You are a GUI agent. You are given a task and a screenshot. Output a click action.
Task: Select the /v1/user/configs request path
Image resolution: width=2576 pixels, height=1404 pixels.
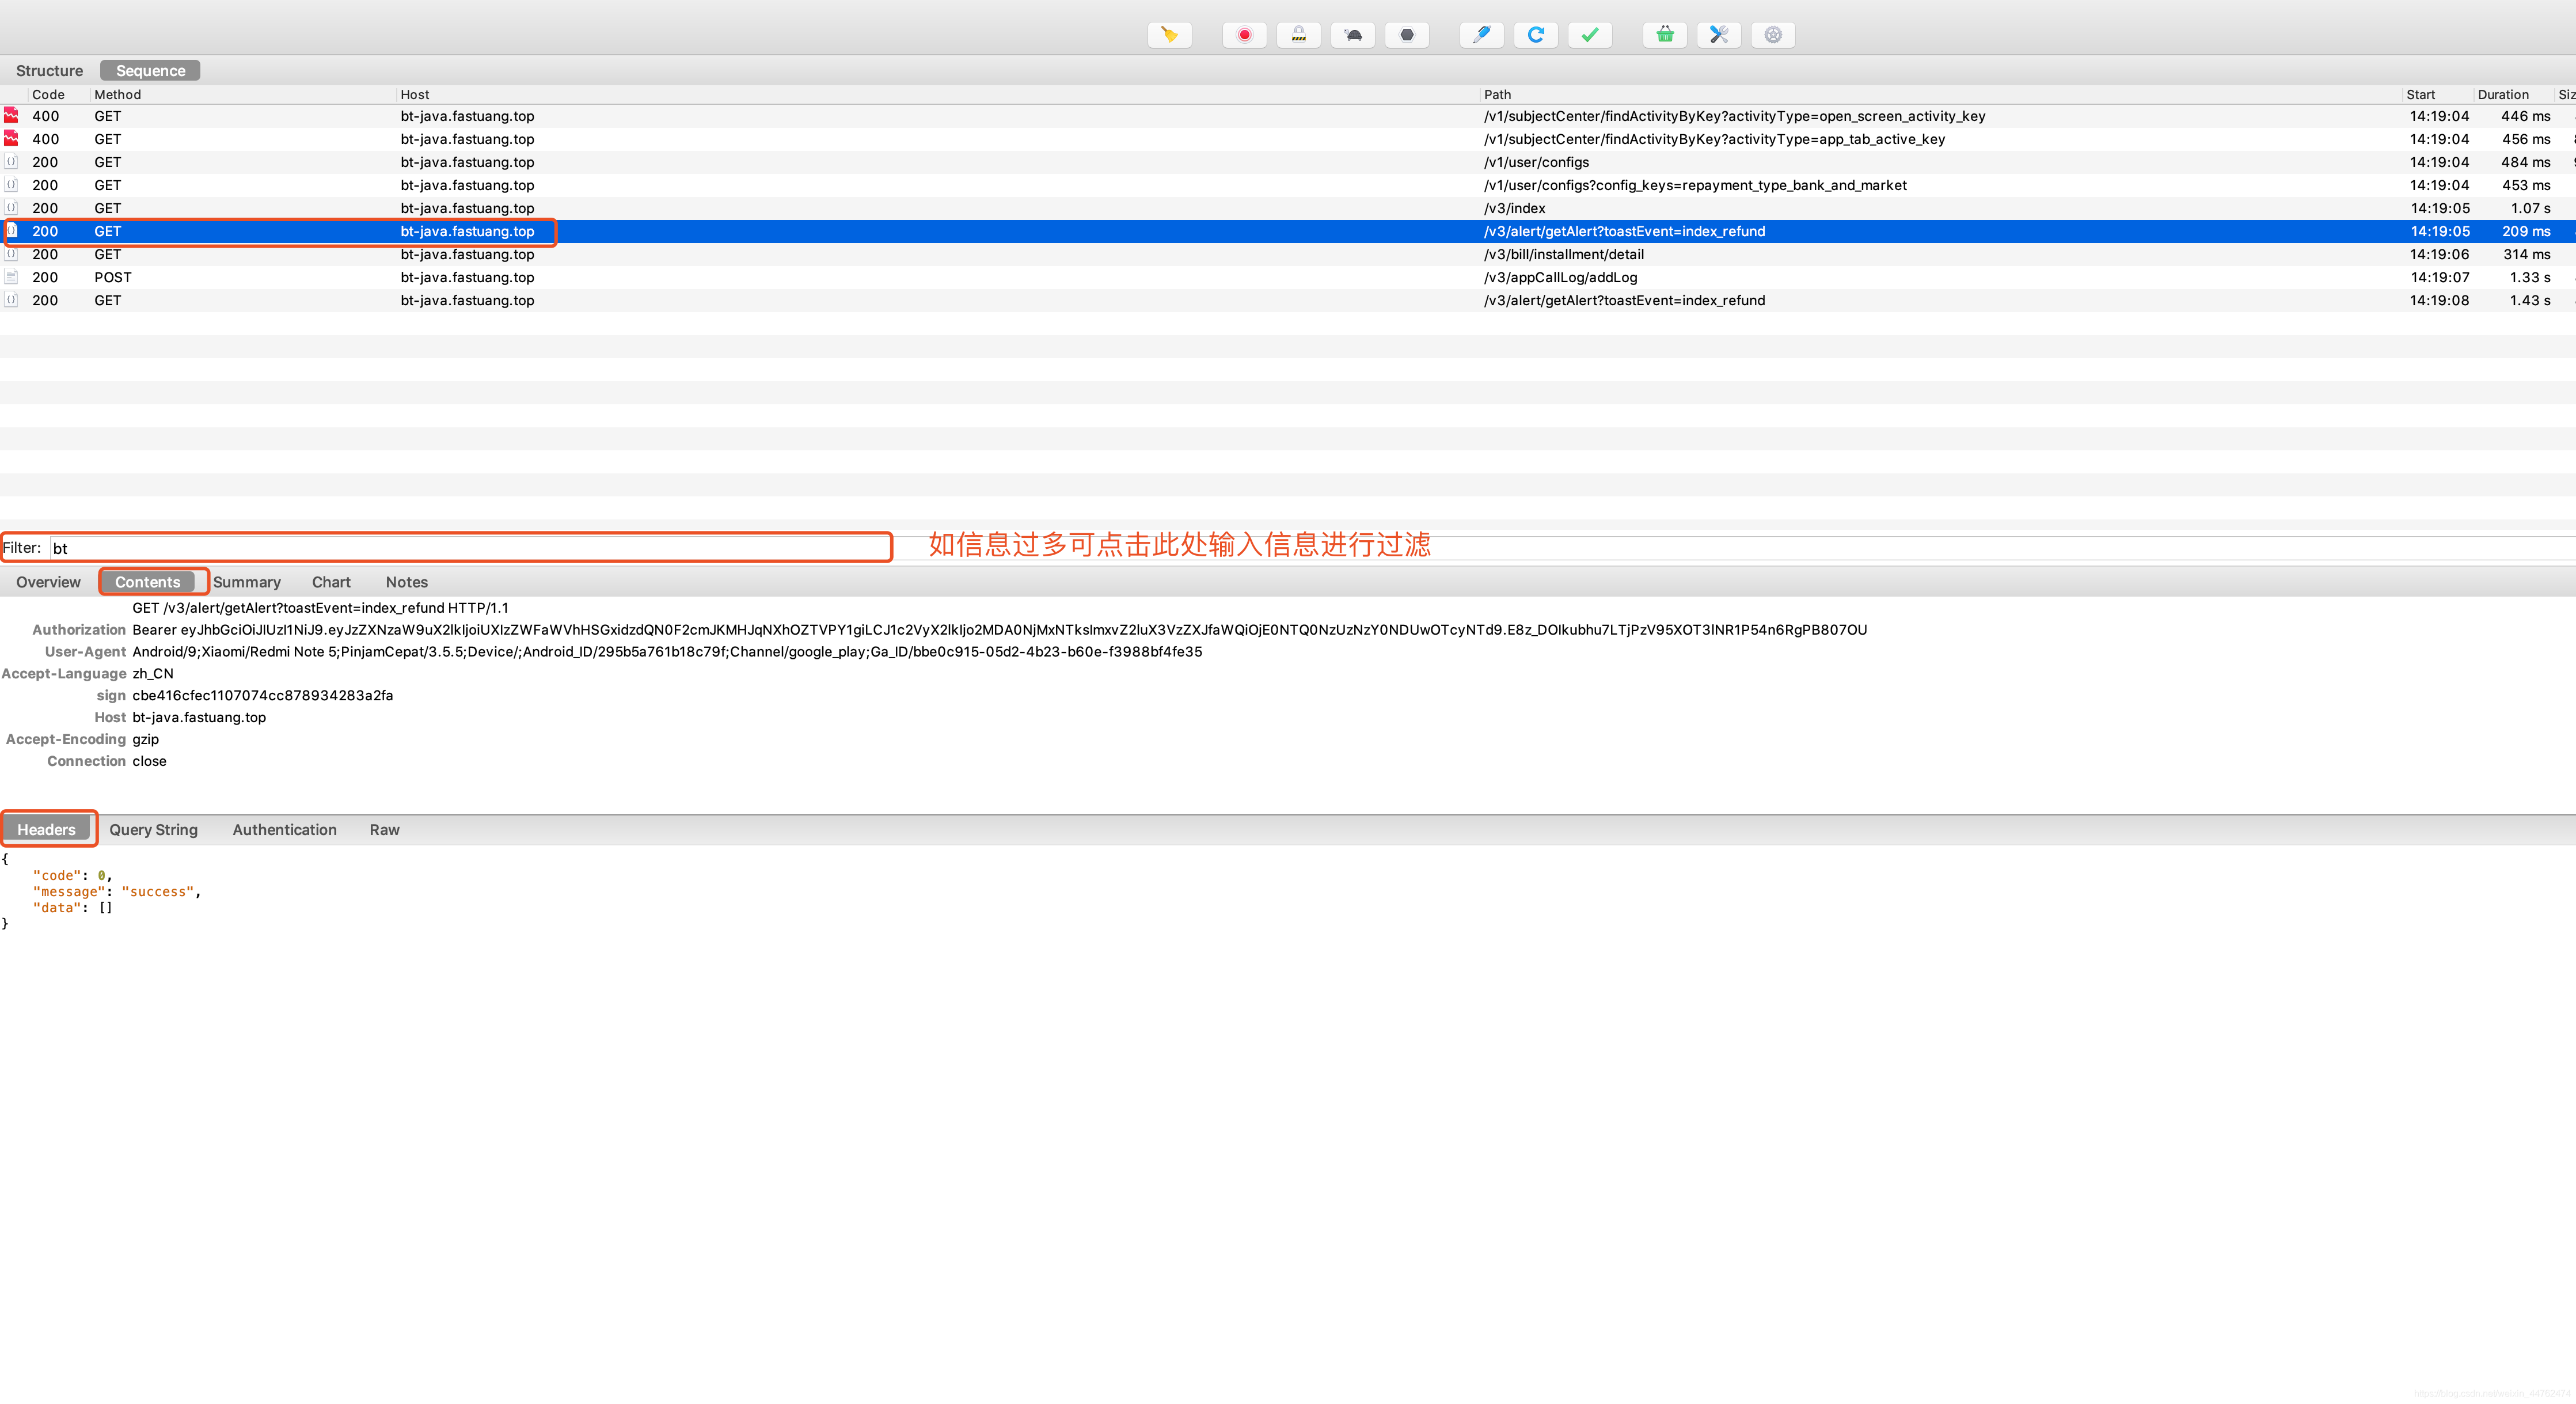pyautogui.click(x=1536, y=162)
